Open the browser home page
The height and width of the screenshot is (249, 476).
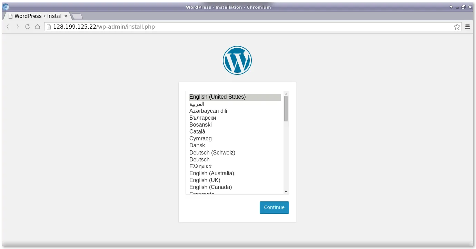(x=37, y=27)
